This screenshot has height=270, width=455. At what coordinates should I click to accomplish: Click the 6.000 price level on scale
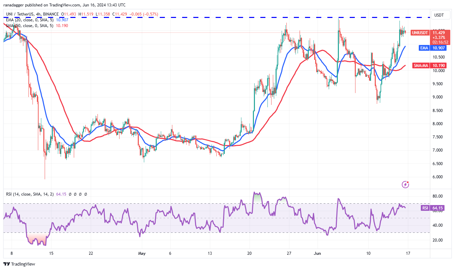[x=438, y=177]
